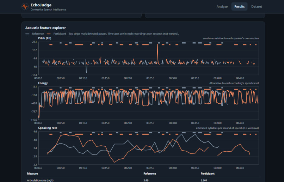
Task: Click the semitones relative to median note
Action: click(x=231, y=38)
